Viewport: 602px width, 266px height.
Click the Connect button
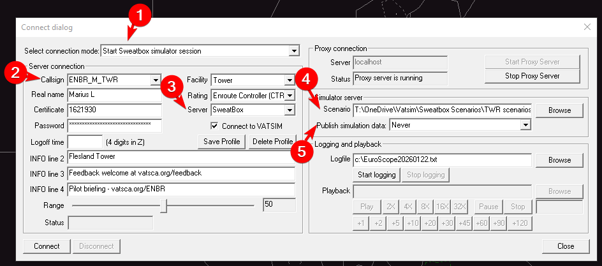point(47,246)
